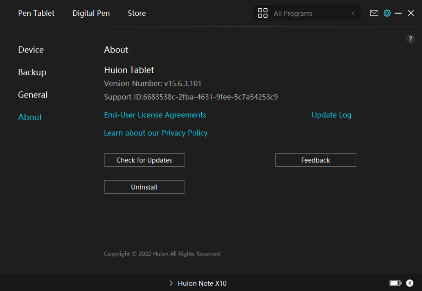Switch to the Pen Tablet tab
422x291 pixels.
pos(36,13)
